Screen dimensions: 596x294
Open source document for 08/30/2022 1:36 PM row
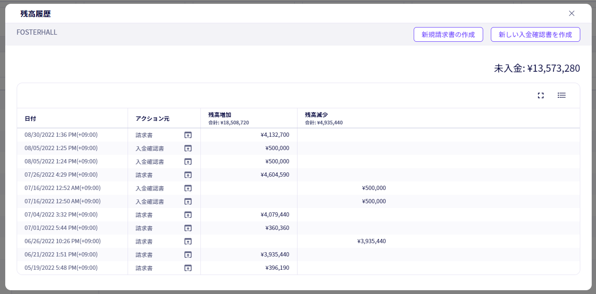tap(188, 135)
